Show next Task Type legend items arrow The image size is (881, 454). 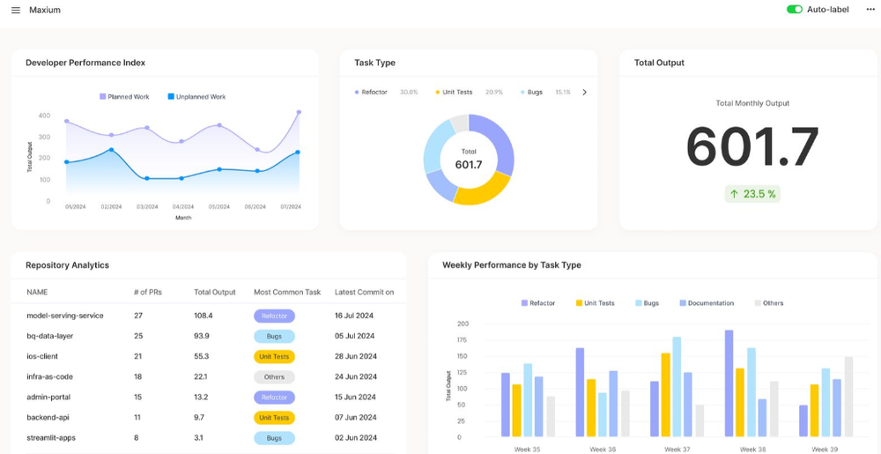click(x=584, y=93)
